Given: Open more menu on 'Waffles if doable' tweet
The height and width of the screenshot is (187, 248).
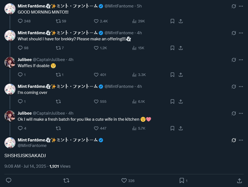Looking at the screenshot, I should [x=241, y=60].
